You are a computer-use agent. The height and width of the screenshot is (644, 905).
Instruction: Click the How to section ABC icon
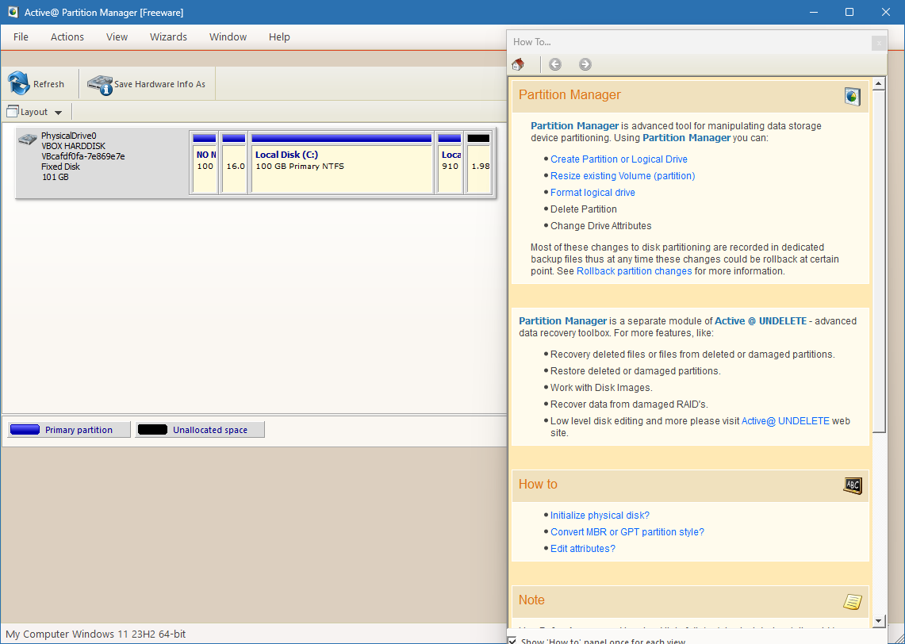click(853, 485)
